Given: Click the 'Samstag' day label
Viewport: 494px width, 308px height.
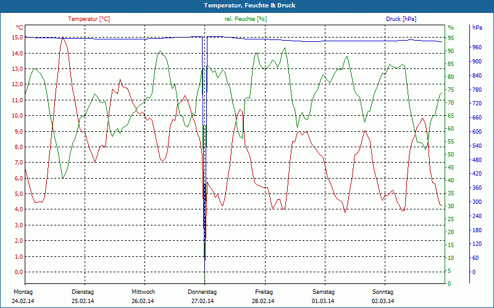Looking at the screenshot, I should [x=323, y=292].
